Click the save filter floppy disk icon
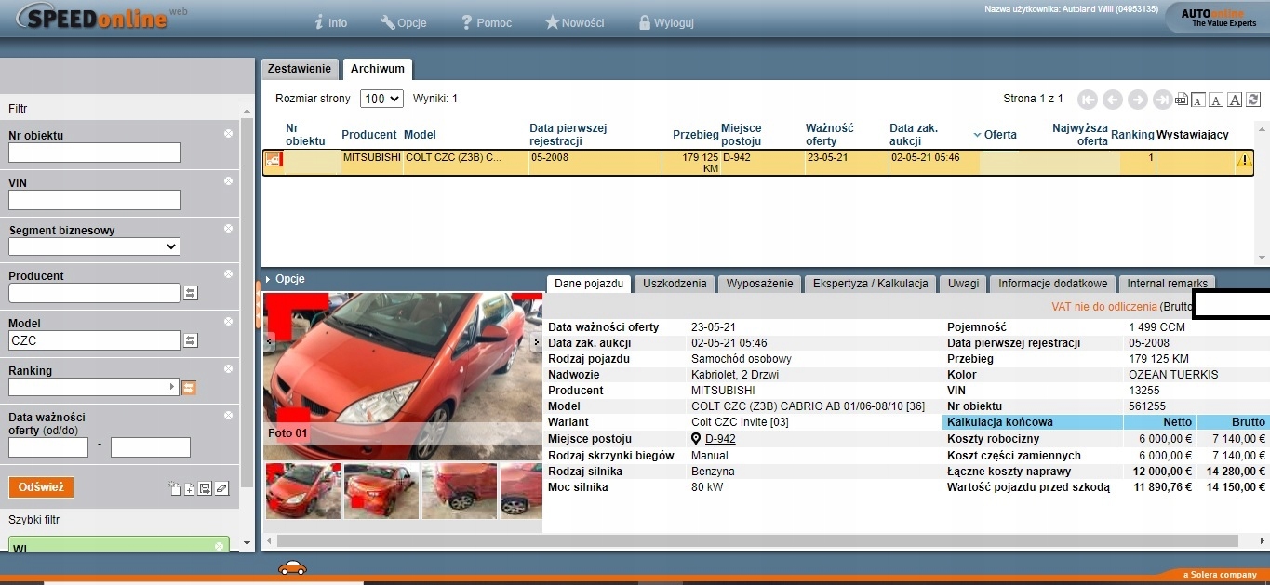This screenshot has height=585, width=1270. click(x=205, y=488)
